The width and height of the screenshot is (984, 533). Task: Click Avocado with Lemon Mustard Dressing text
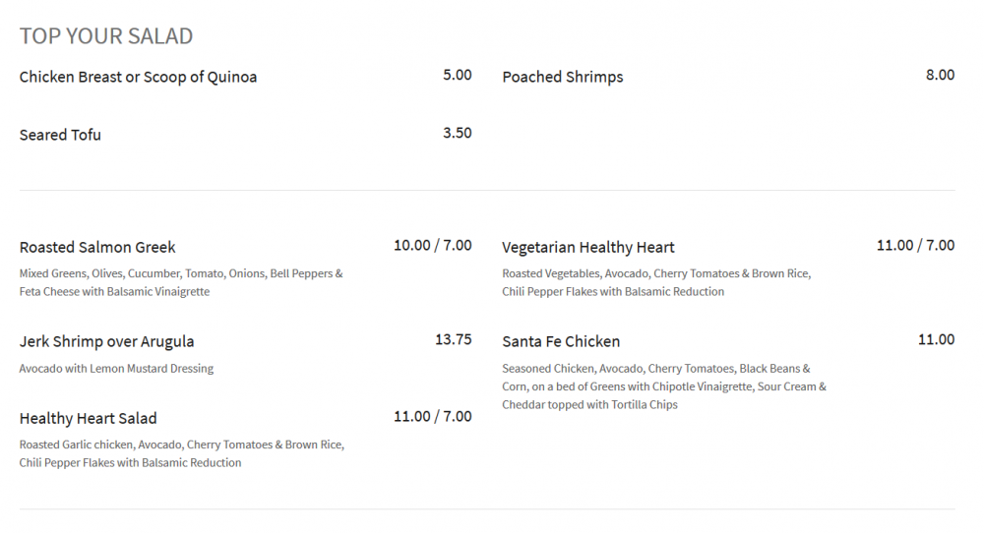116,369
